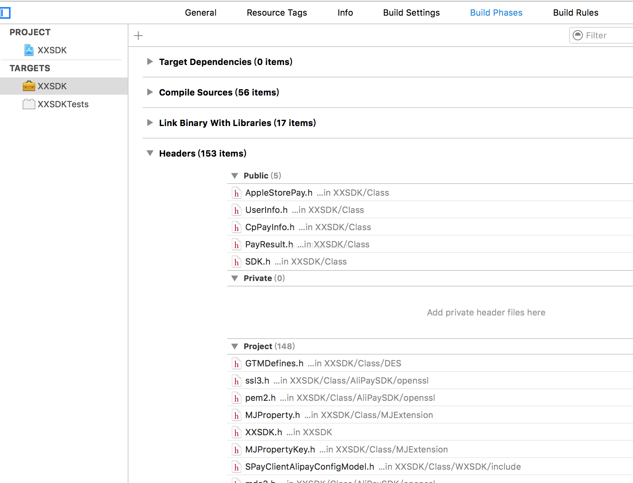
Task: Click the PayResult.h header file icon
Action: click(x=236, y=245)
